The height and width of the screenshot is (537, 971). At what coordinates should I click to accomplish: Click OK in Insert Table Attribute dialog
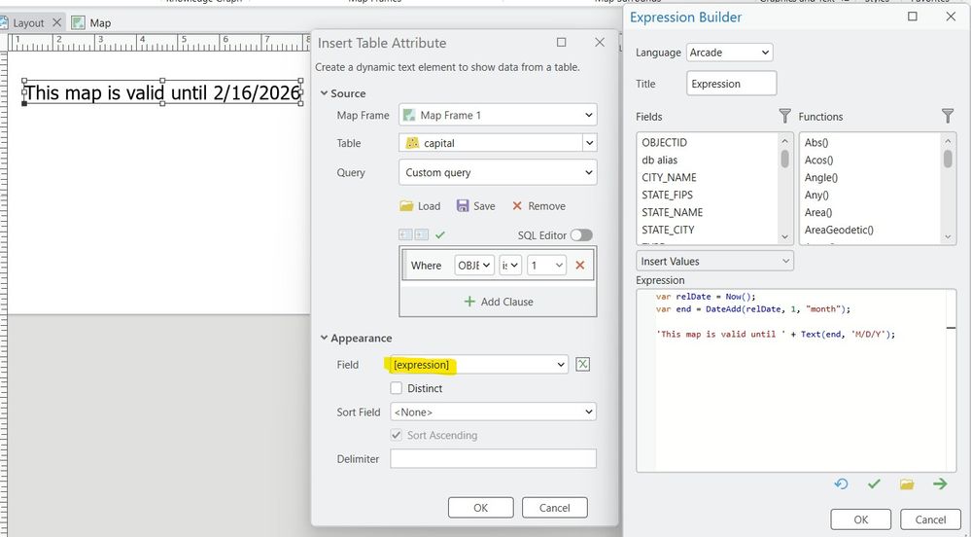[480, 508]
